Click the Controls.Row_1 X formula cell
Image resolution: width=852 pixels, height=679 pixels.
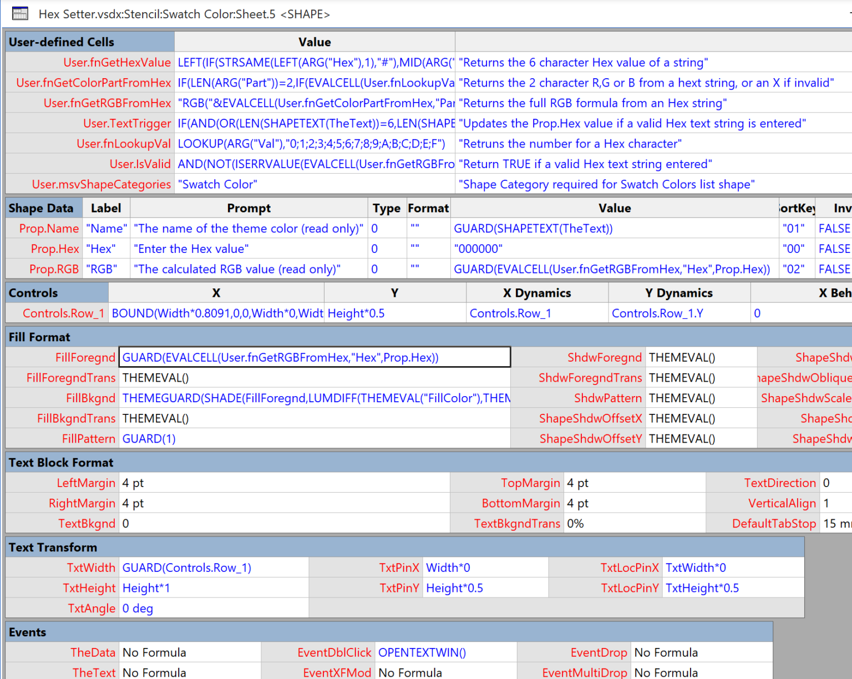pyautogui.click(x=216, y=313)
